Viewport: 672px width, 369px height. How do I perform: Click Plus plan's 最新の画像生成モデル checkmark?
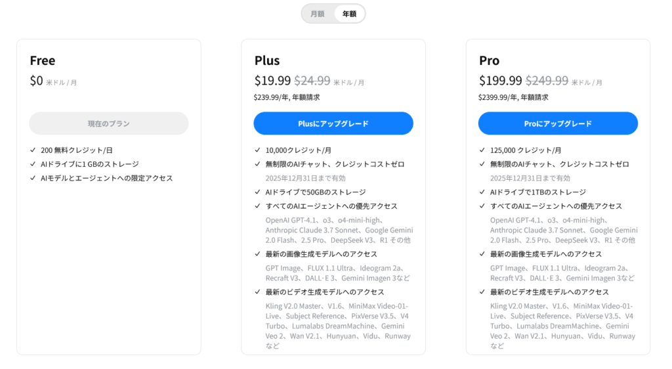[258, 254]
